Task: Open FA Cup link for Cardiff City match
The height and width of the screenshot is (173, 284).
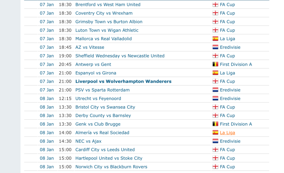Action: pos(227,150)
